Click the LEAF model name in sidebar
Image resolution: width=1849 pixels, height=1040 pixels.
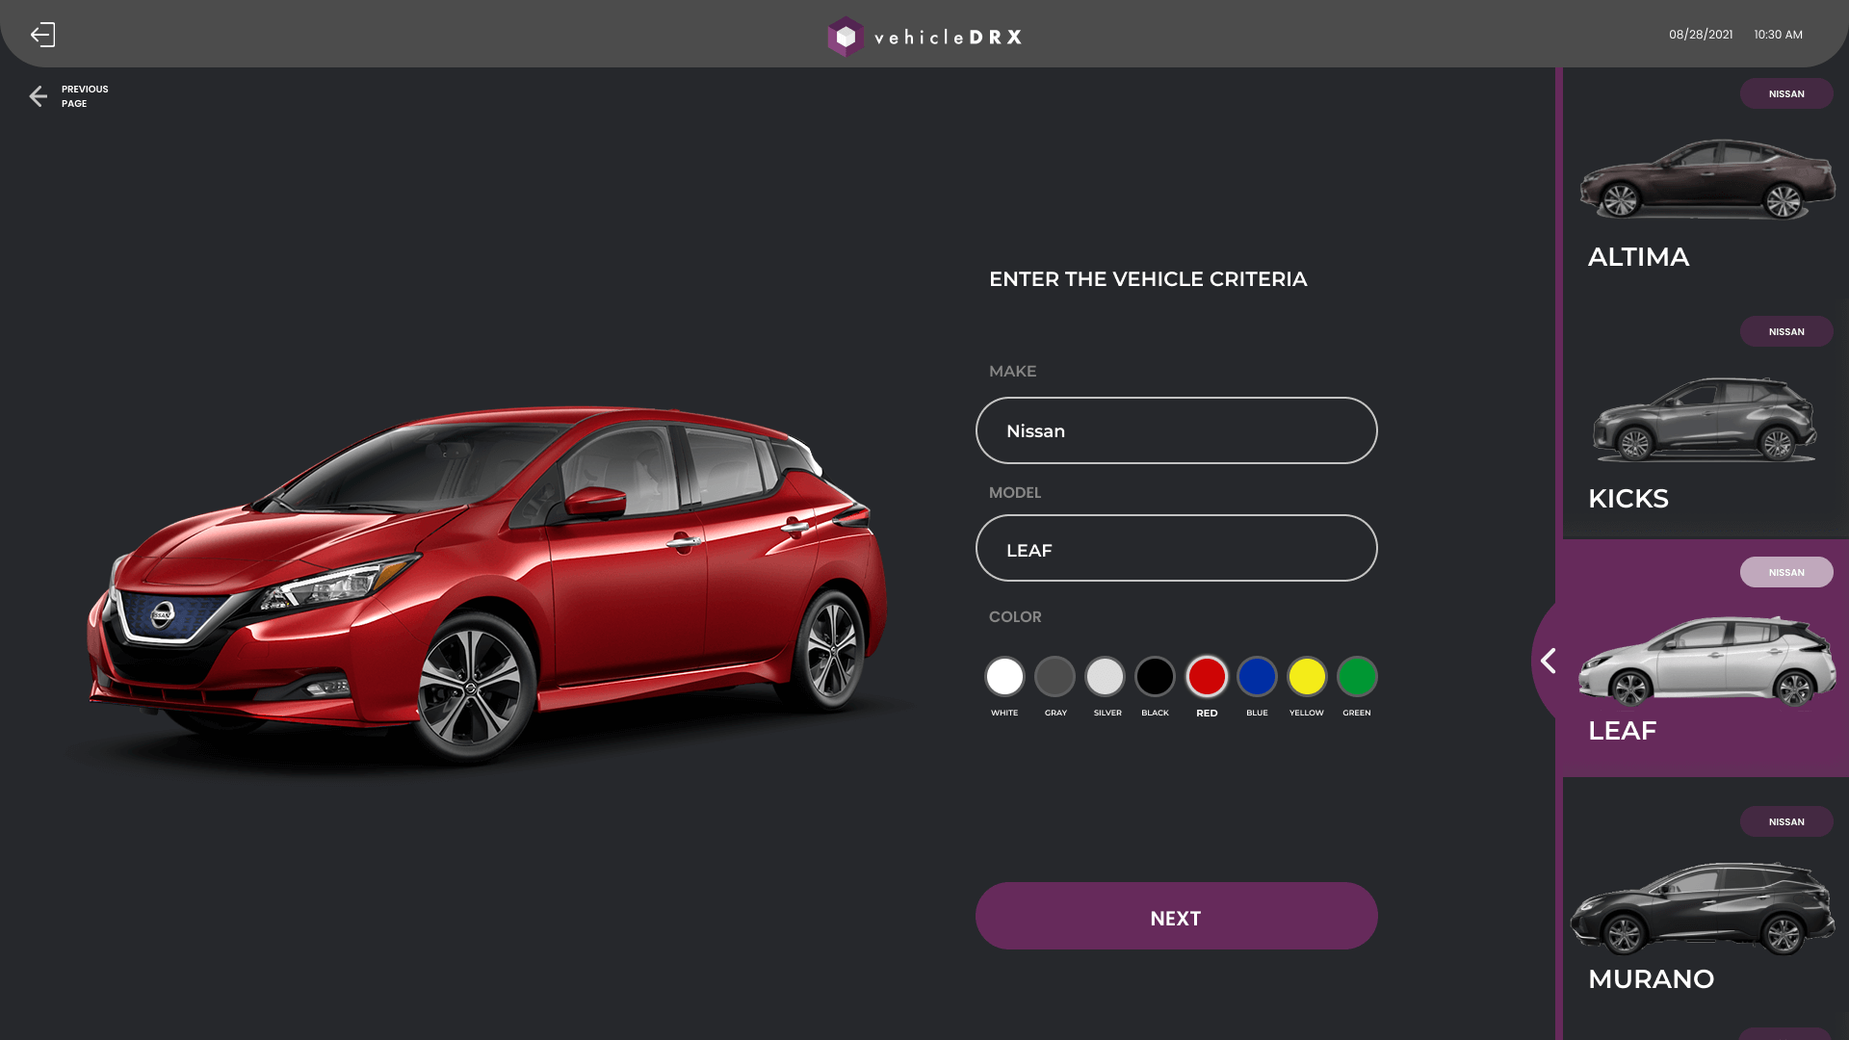1623,731
